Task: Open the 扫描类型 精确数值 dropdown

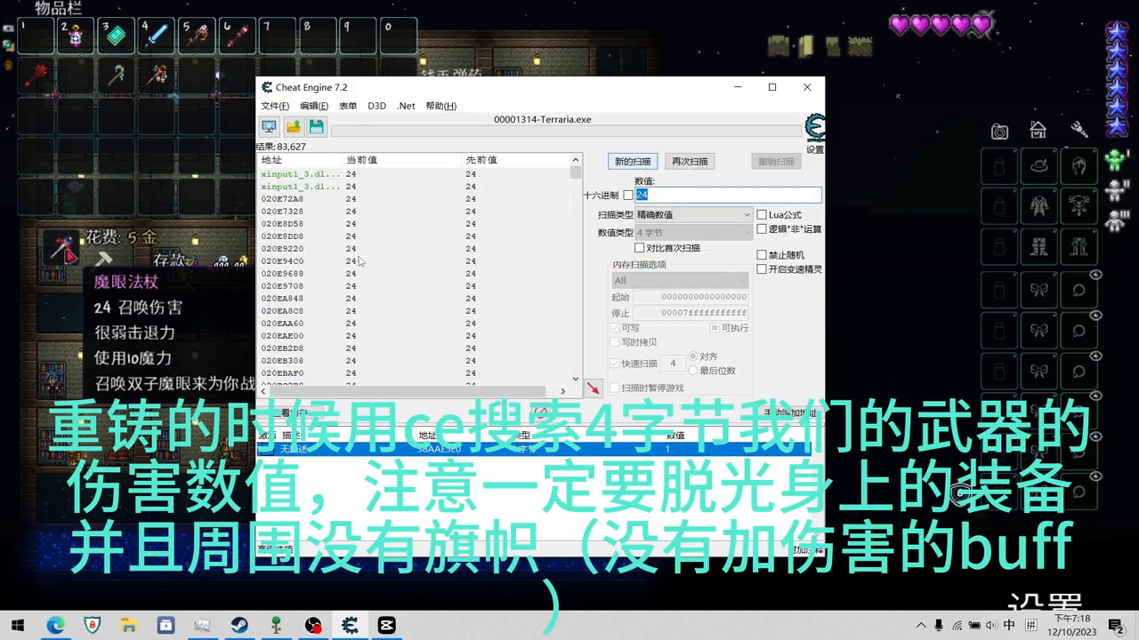Action: 693,215
